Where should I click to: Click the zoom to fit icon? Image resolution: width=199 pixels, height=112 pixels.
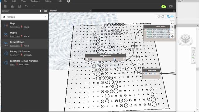(172, 23)
